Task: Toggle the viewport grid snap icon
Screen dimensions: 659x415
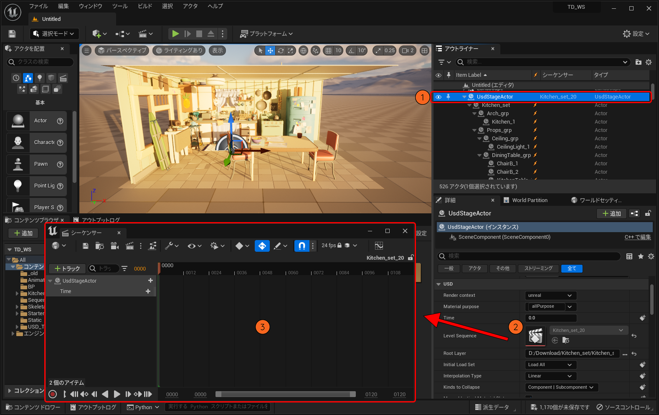Action: pos(329,51)
